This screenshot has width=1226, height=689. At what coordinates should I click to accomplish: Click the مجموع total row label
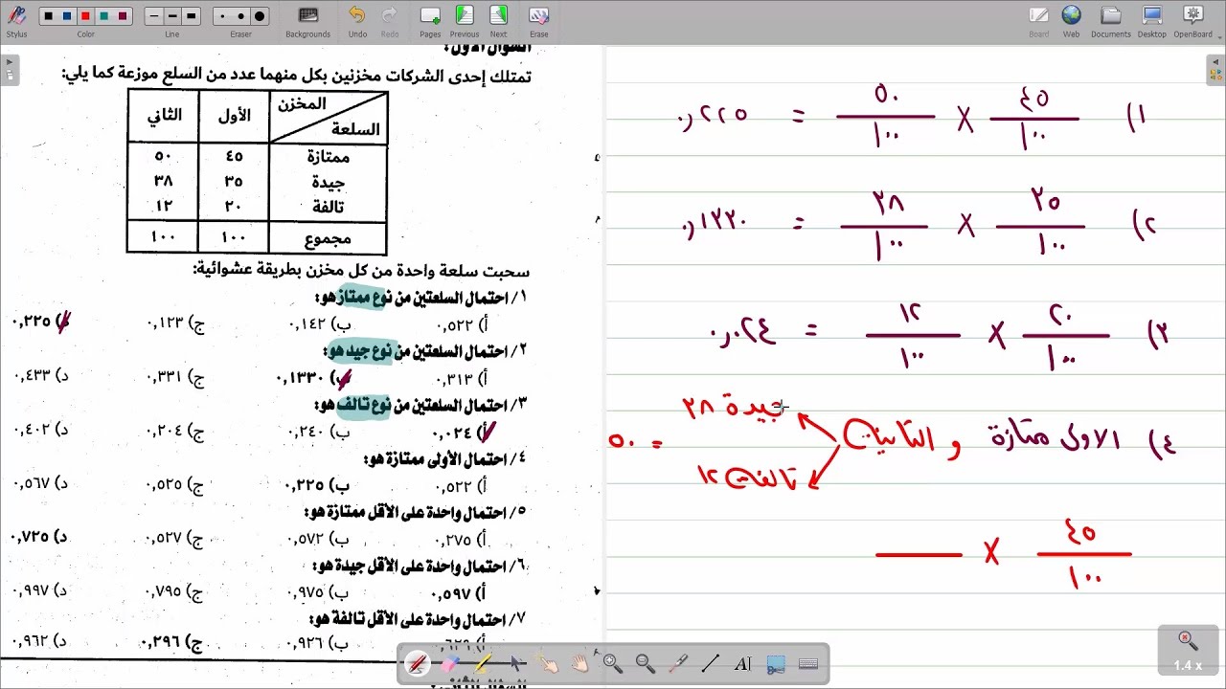pyautogui.click(x=328, y=238)
